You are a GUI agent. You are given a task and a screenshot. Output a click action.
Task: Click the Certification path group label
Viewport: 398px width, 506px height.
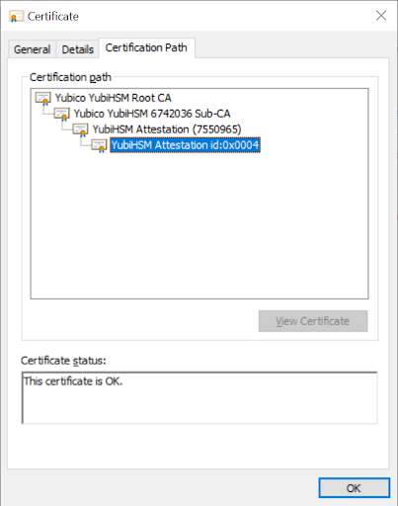pos(70,77)
